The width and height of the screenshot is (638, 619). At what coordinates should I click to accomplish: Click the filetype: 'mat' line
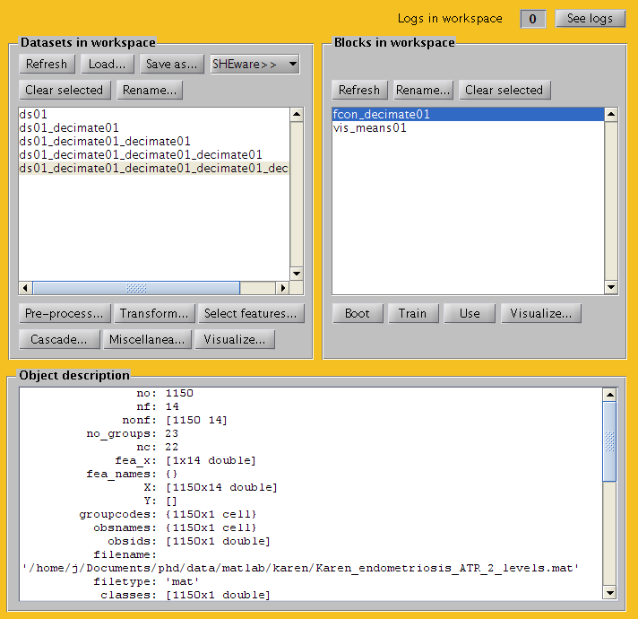146,581
